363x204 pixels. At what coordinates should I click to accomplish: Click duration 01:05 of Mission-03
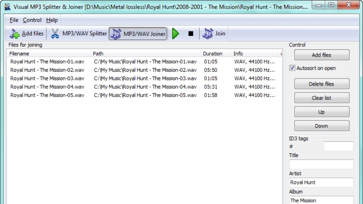[x=211, y=79]
